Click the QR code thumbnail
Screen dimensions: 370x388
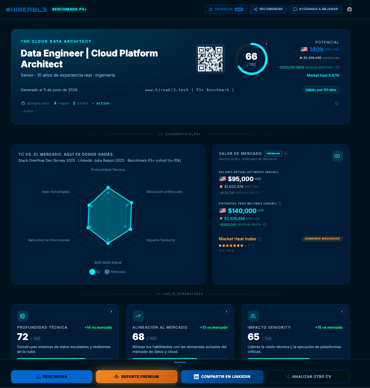coord(210,59)
